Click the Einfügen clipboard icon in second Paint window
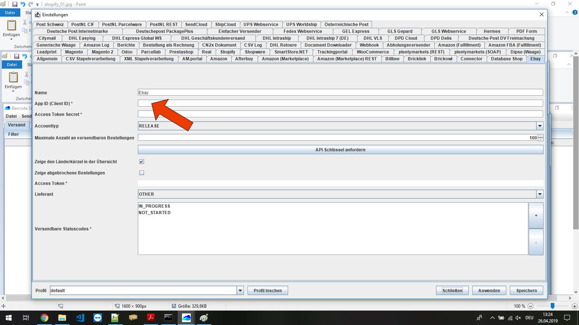Viewport: 579px width, 325px height. coord(13,77)
